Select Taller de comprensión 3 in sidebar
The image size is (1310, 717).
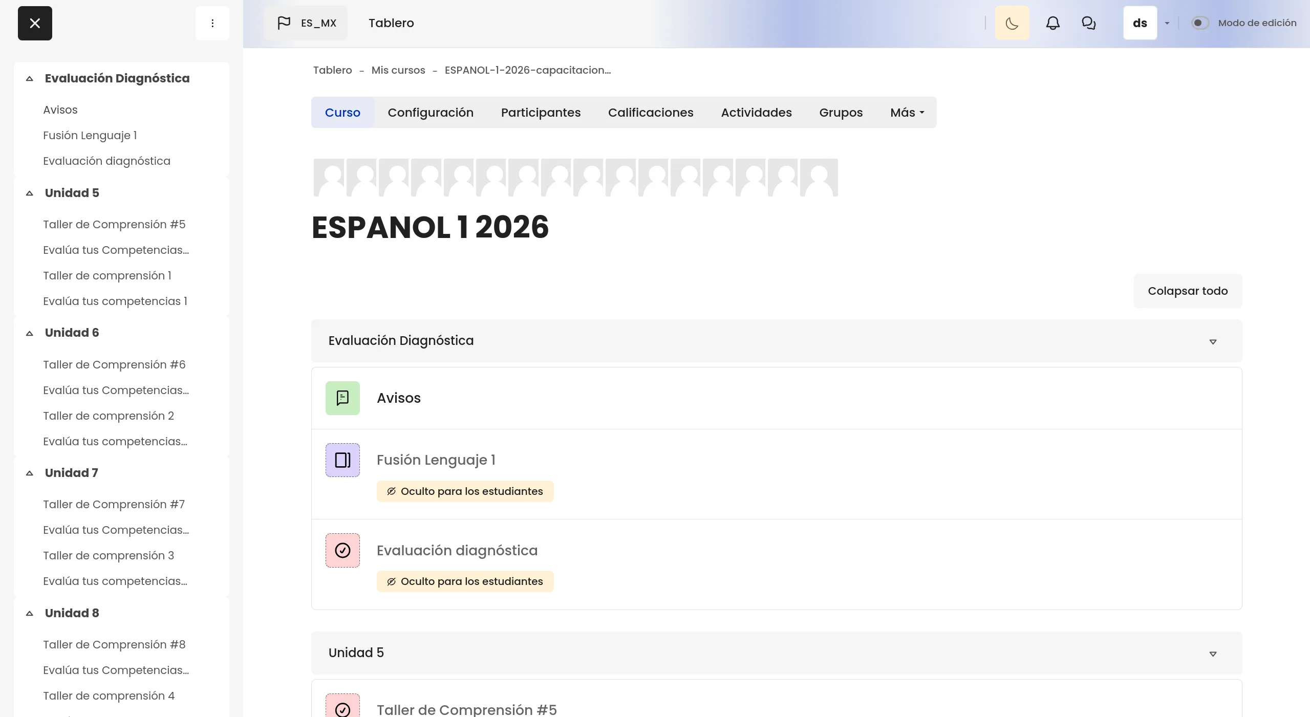pyautogui.click(x=109, y=556)
